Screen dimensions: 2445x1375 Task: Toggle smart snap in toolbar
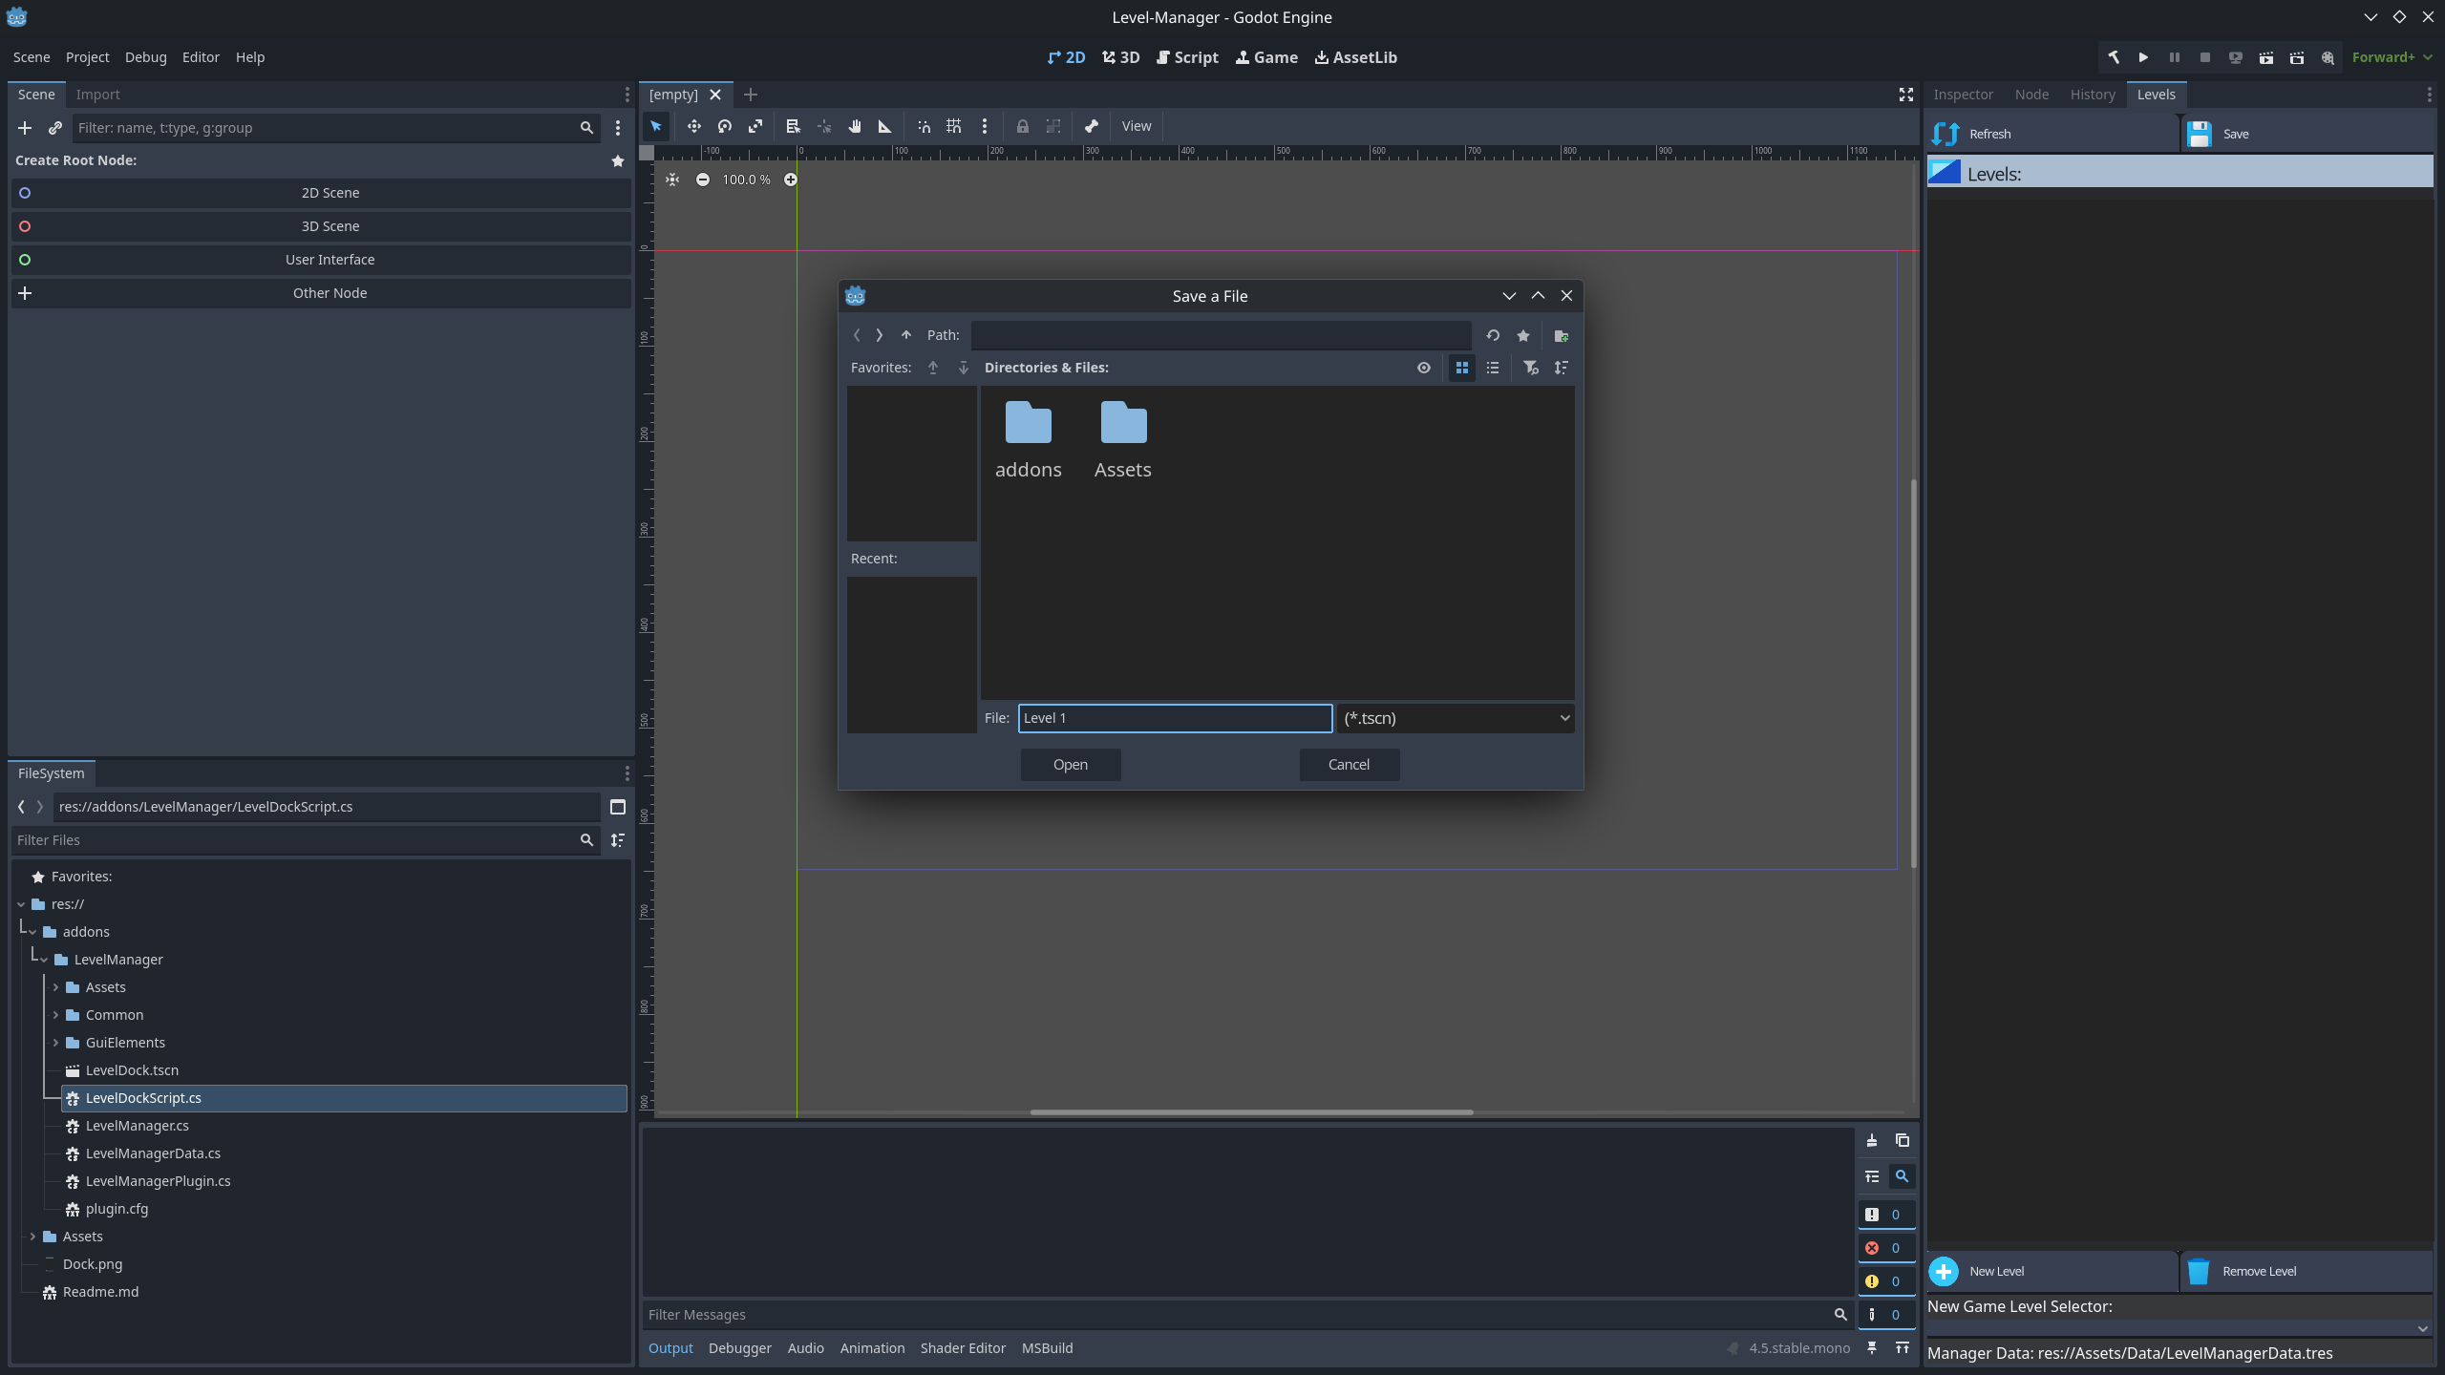(x=924, y=126)
